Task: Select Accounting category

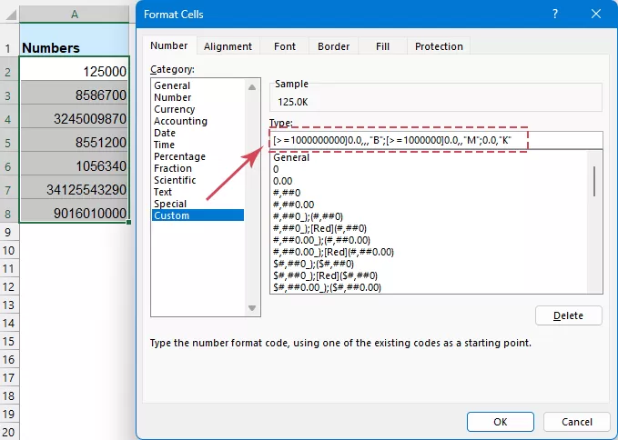Action: pos(198,121)
